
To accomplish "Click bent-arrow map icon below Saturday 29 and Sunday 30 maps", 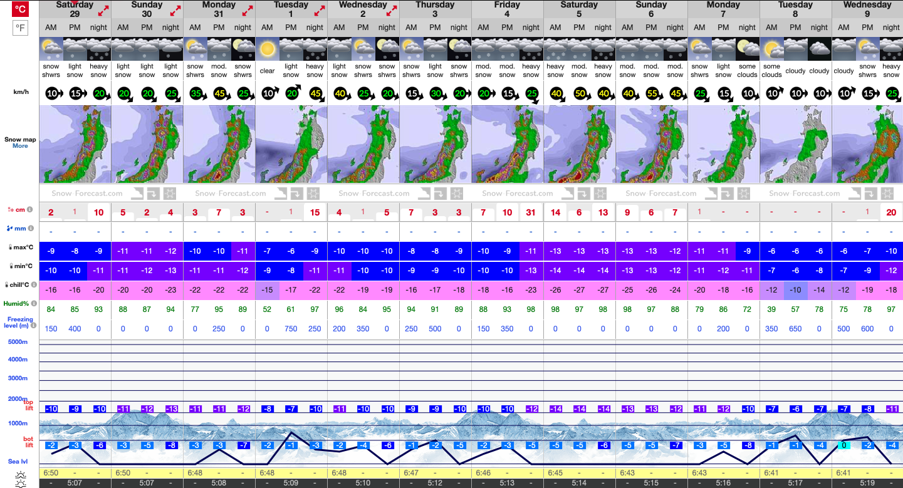I will tap(152, 193).
